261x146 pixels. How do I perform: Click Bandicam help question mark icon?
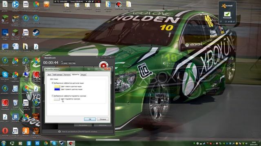[x=97, y=57]
